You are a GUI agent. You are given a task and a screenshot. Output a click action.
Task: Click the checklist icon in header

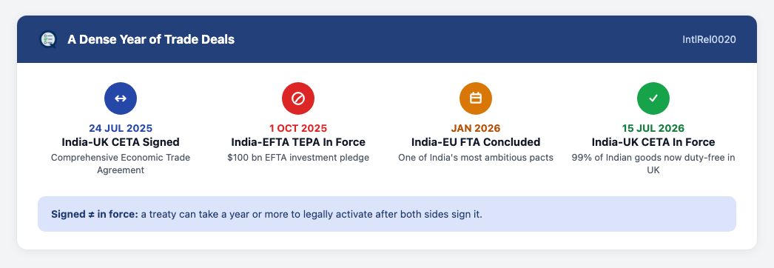pos(48,39)
